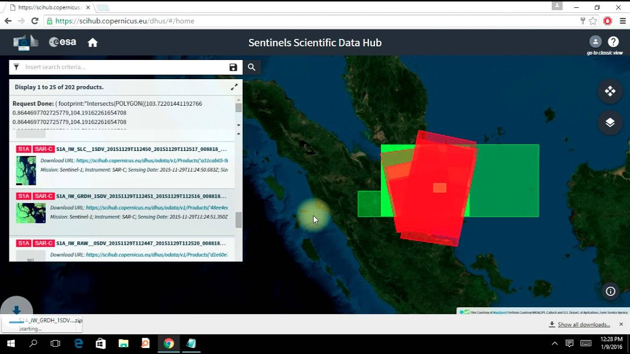
Task: Click the SAR-C tag on the GRDH product
Action: pos(44,196)
